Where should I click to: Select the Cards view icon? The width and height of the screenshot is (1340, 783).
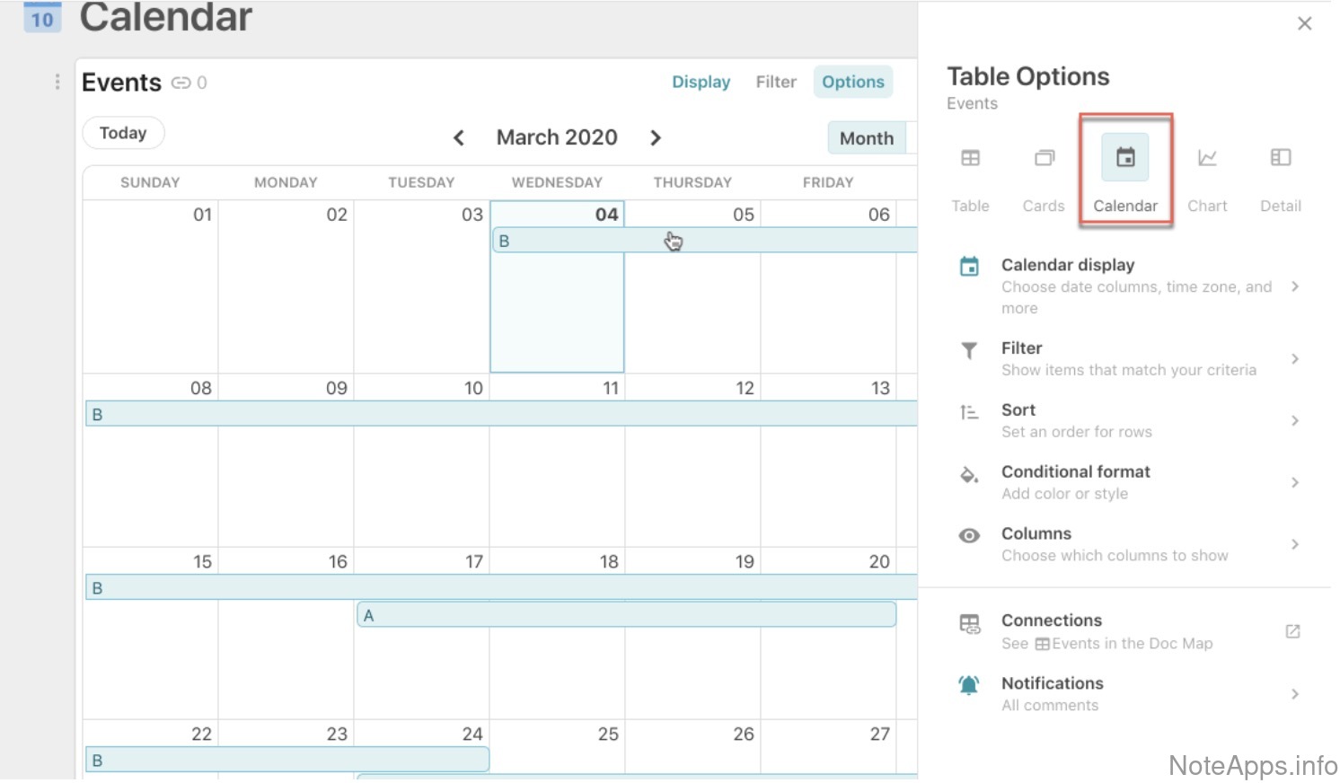1044,159
